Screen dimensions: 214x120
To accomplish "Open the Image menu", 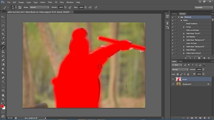I will click(21, 2).
